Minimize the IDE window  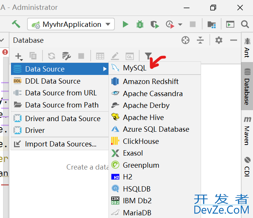click(x=187, y=8)
